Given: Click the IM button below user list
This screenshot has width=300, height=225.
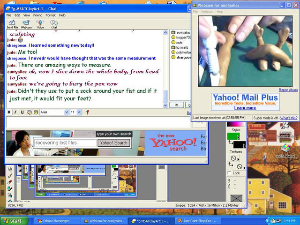Looking at the screenshot, I should (176, 105).
